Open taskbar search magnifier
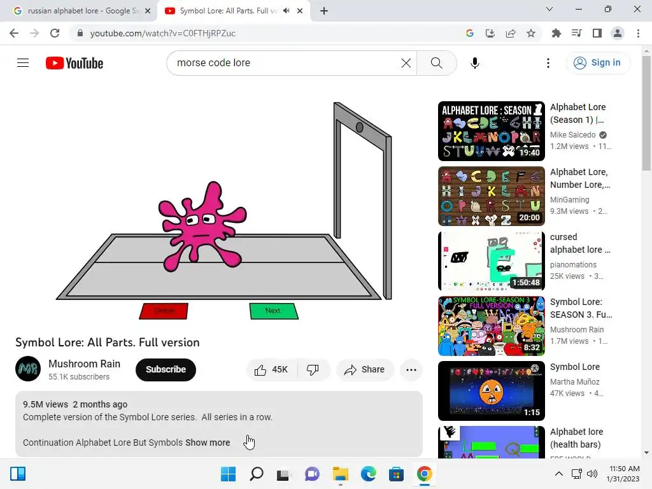This screenshot has width=652, height=489. click(x=256, y=474)
